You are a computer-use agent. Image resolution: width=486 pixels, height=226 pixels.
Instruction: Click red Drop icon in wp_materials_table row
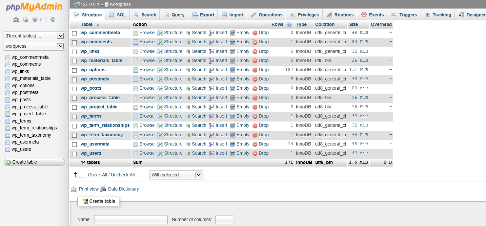pos(255,61)
